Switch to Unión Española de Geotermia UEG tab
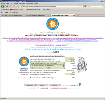Screen dimensions: 105x100 38,15
